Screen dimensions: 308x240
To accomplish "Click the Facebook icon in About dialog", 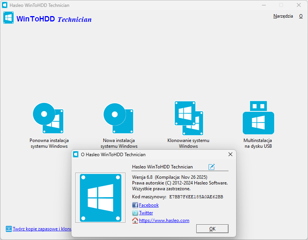I will 135,205.
